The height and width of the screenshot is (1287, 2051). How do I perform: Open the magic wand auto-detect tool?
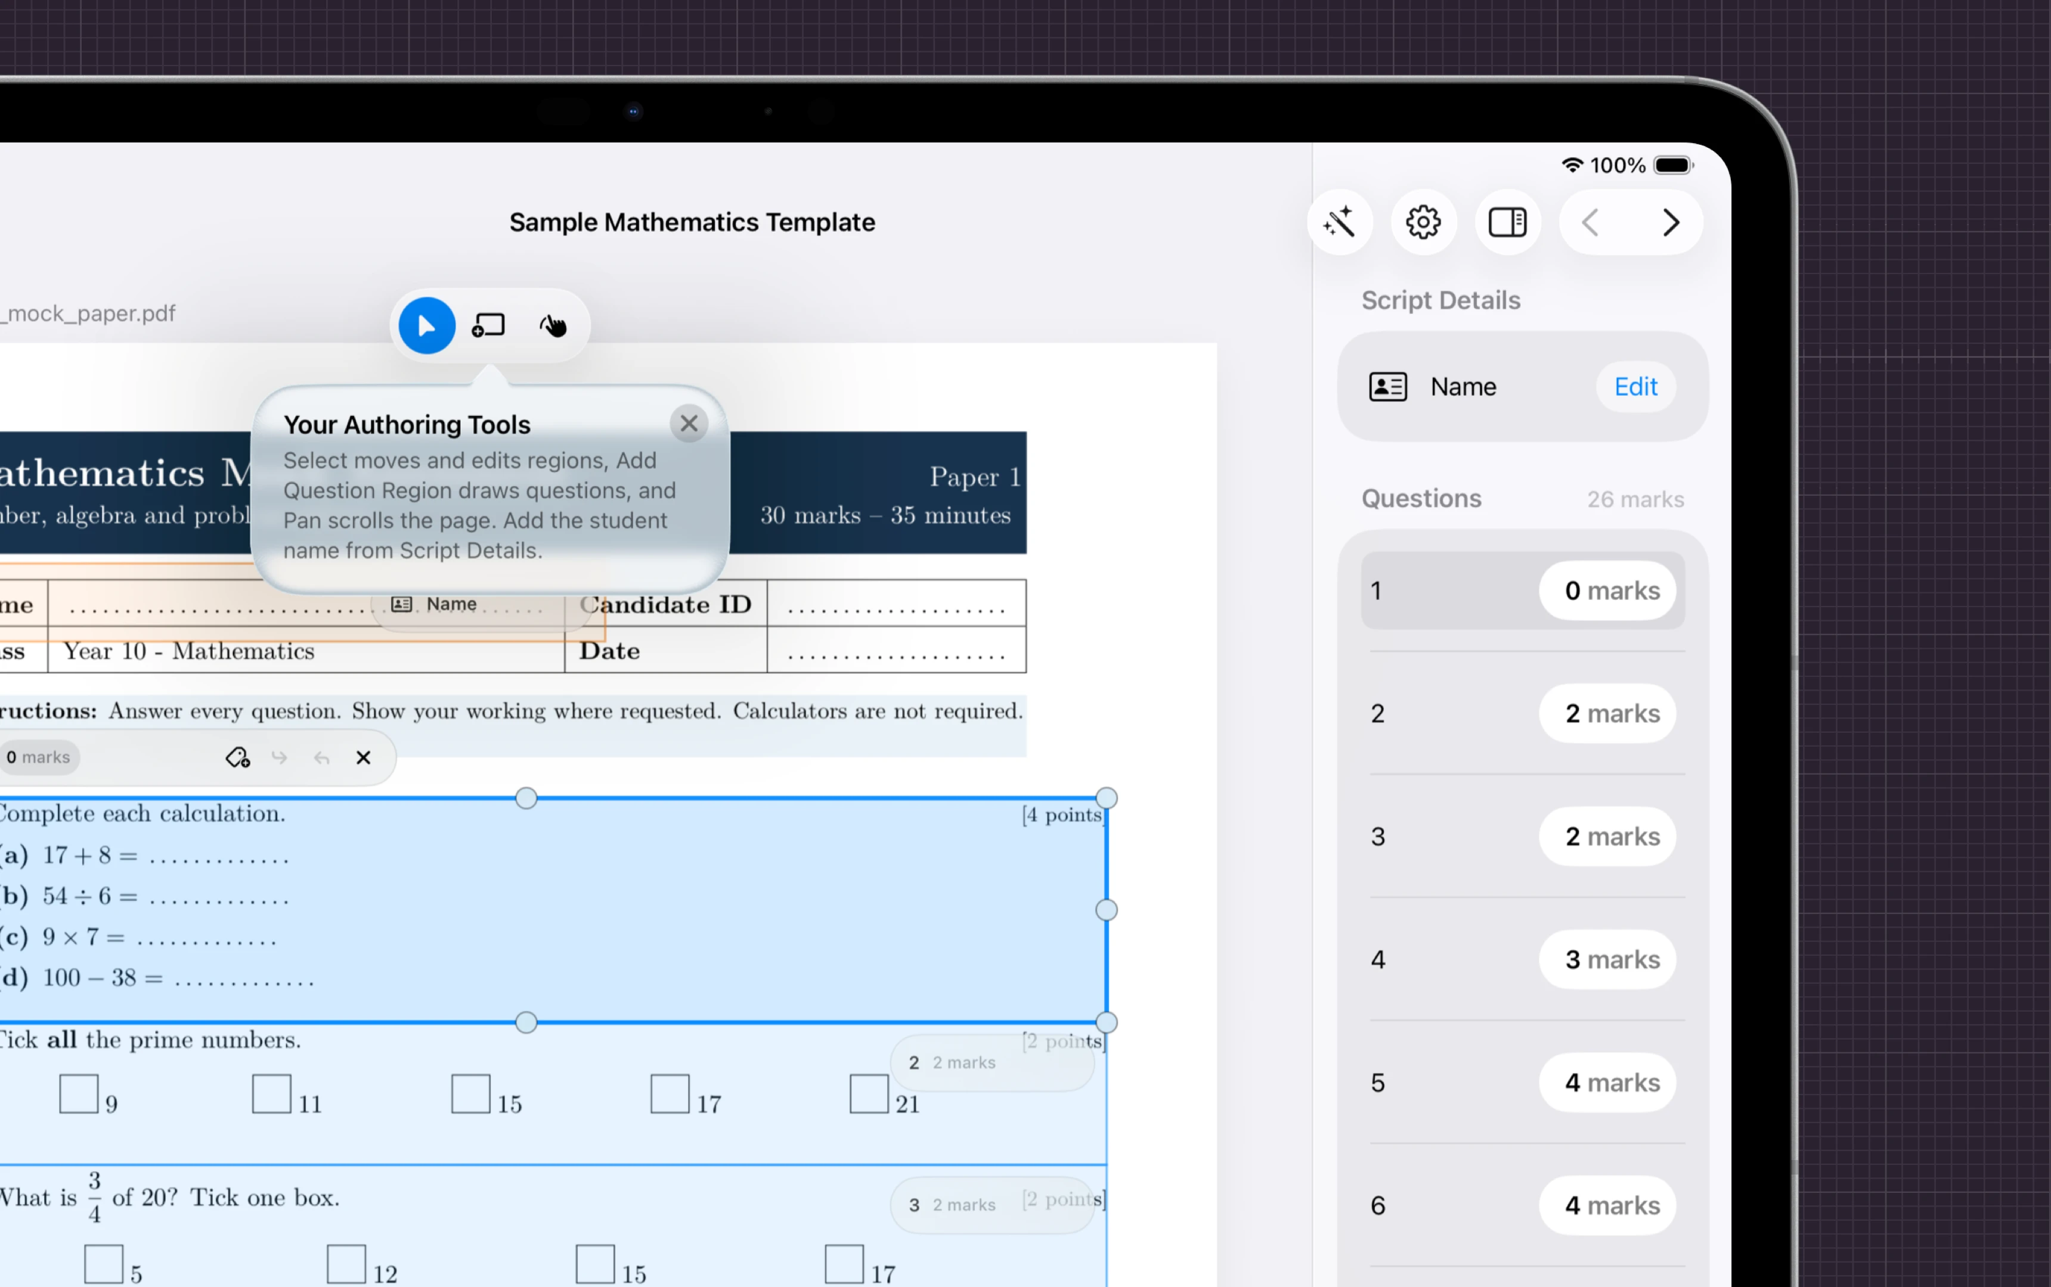(x=1340, y=223)
